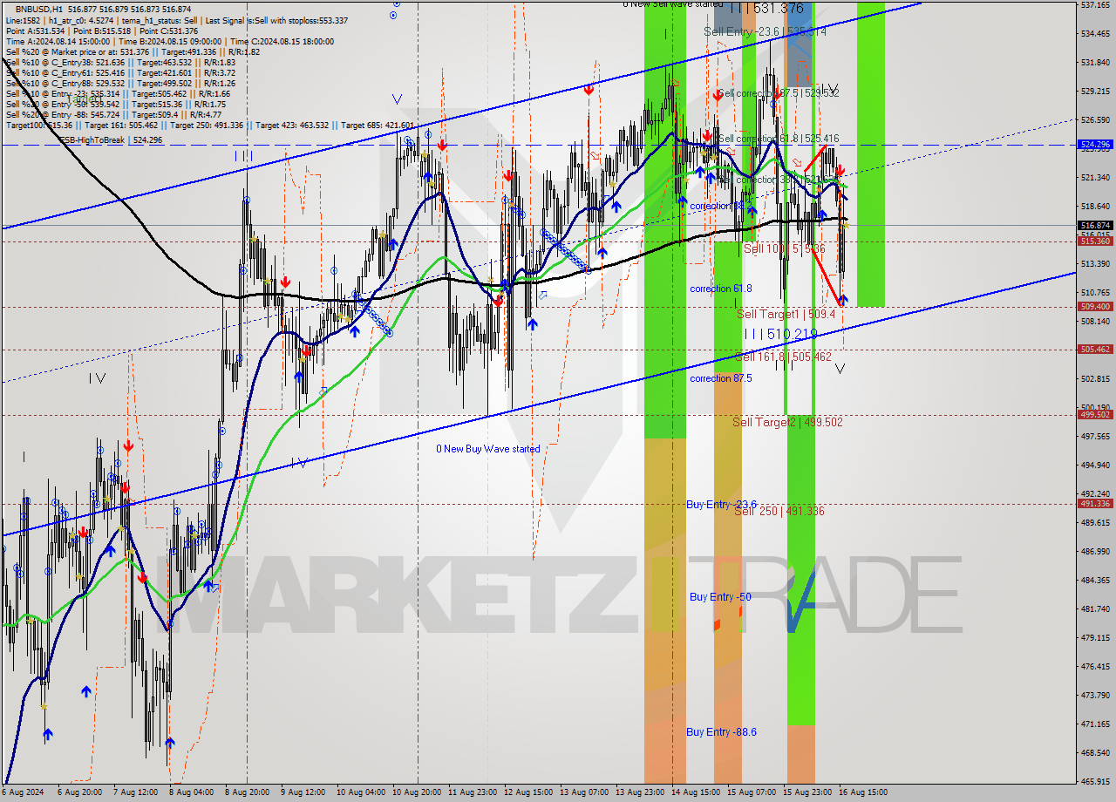
Task: Click the blue 524.296 price tag on axis
Action: pyautogui.click(x=1095, y=145)
